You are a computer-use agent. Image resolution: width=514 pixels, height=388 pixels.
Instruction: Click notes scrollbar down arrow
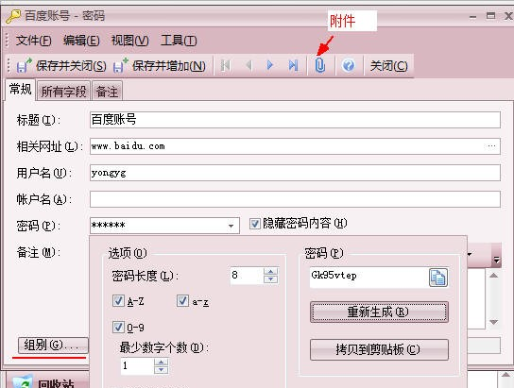tap(493, 322)
